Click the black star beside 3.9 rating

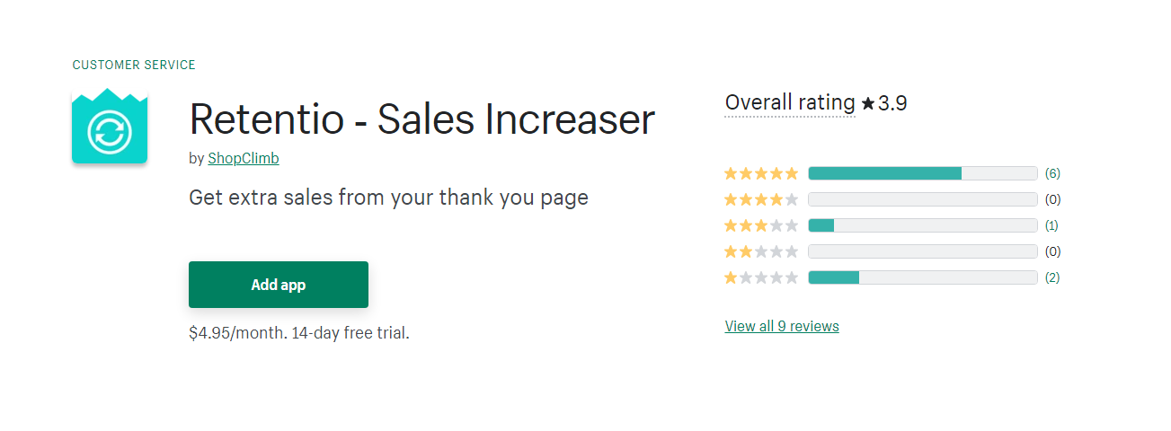(x=868, y=104)
